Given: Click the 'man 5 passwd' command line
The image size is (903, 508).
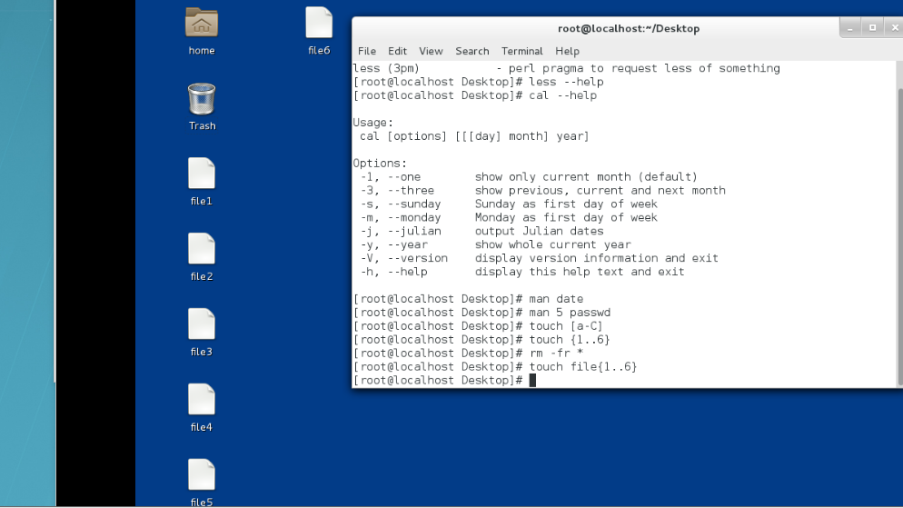Looking at the screenshot, I should pos(481,313).
